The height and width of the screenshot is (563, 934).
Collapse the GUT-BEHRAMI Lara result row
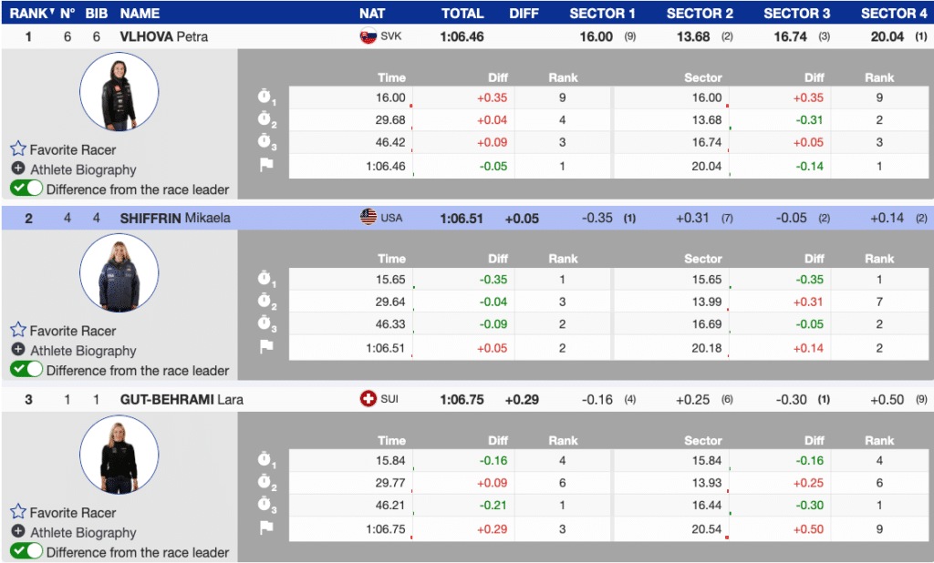[x=182, y=399]
